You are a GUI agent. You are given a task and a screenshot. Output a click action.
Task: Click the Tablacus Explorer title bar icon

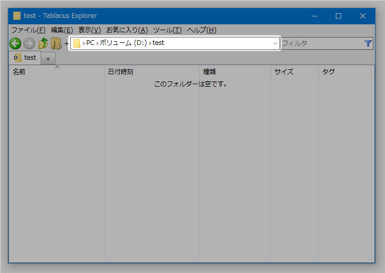(17, 16)
